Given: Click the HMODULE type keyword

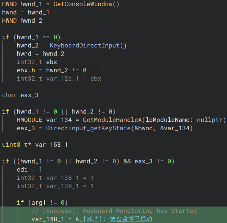Looking at the screenshot, I should coord(30,120).
